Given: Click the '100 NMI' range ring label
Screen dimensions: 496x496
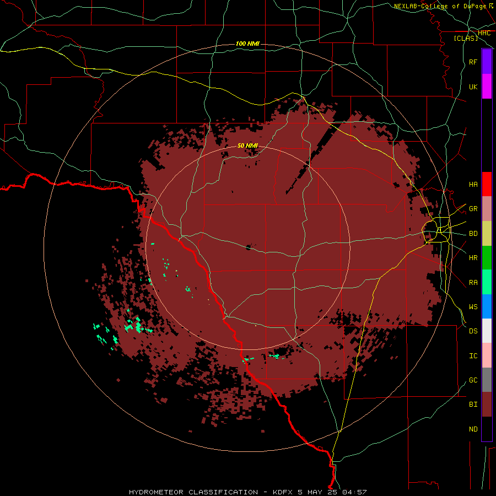Looking at the screenshot, I should 247,44.
